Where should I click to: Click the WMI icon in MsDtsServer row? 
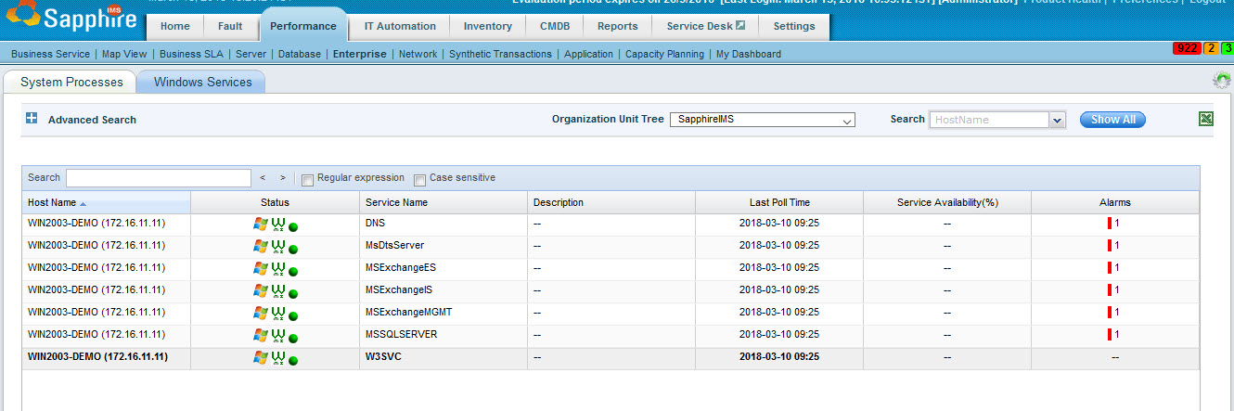click(277, 246)
